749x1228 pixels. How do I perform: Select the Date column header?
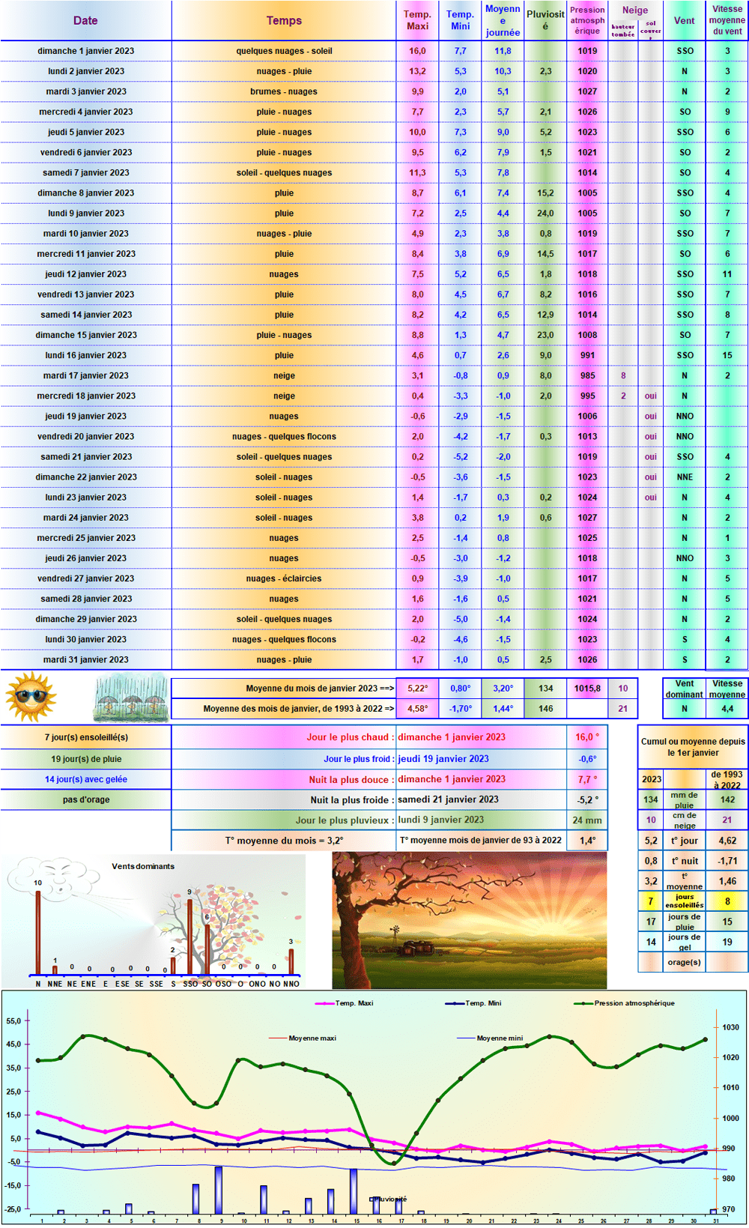(85, 21)
